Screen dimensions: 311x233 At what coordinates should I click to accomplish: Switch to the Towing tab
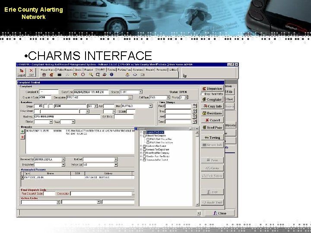pyautogui.click(x=111, y=70)
